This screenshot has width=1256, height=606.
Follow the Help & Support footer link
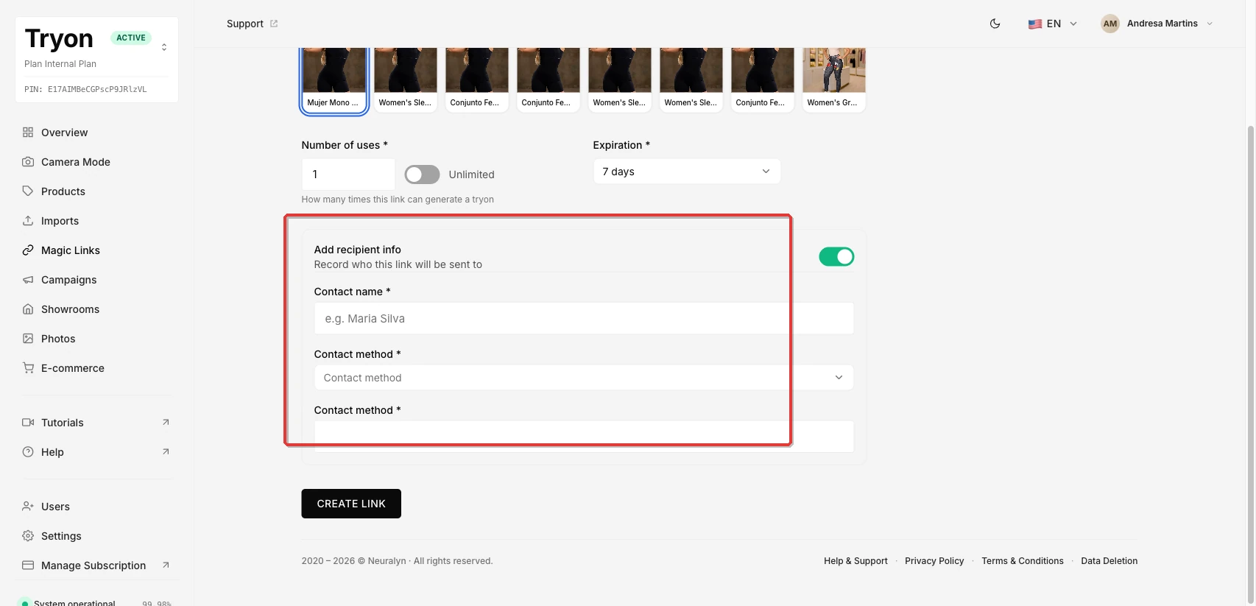pos(855,561)
